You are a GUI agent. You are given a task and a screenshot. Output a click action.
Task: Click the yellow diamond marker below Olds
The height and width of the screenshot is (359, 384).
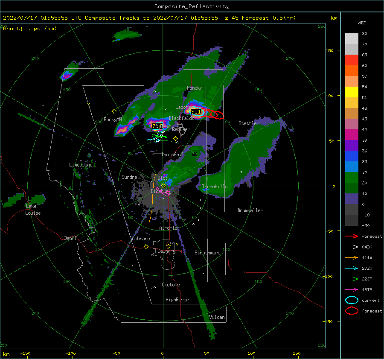click(x=163, y=186)
